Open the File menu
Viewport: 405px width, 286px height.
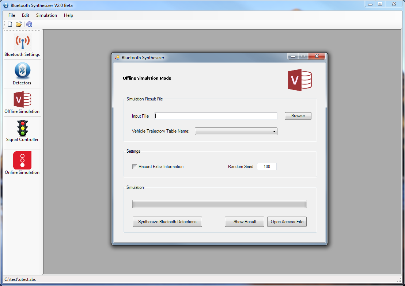[x=12, y=15]
